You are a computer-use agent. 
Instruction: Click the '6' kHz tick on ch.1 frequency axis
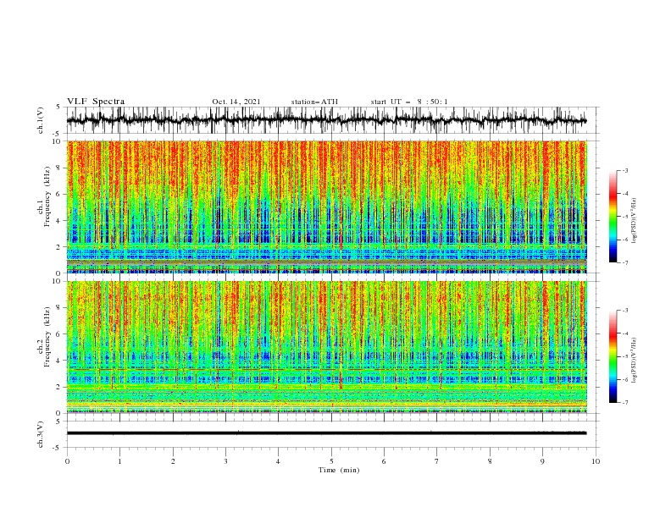click(59, 195)
